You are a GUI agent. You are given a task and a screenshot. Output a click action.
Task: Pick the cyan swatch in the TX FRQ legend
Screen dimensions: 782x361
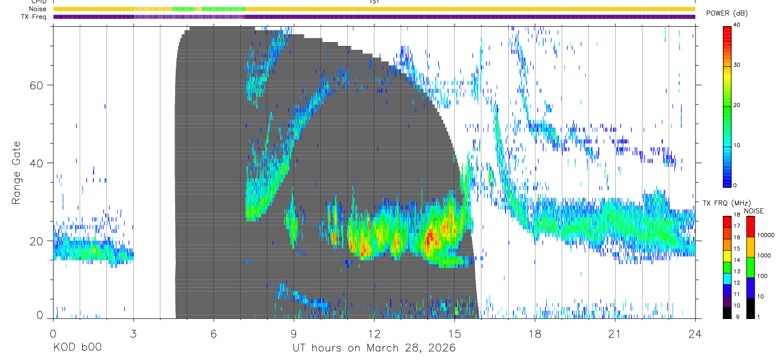click(727, 279)
